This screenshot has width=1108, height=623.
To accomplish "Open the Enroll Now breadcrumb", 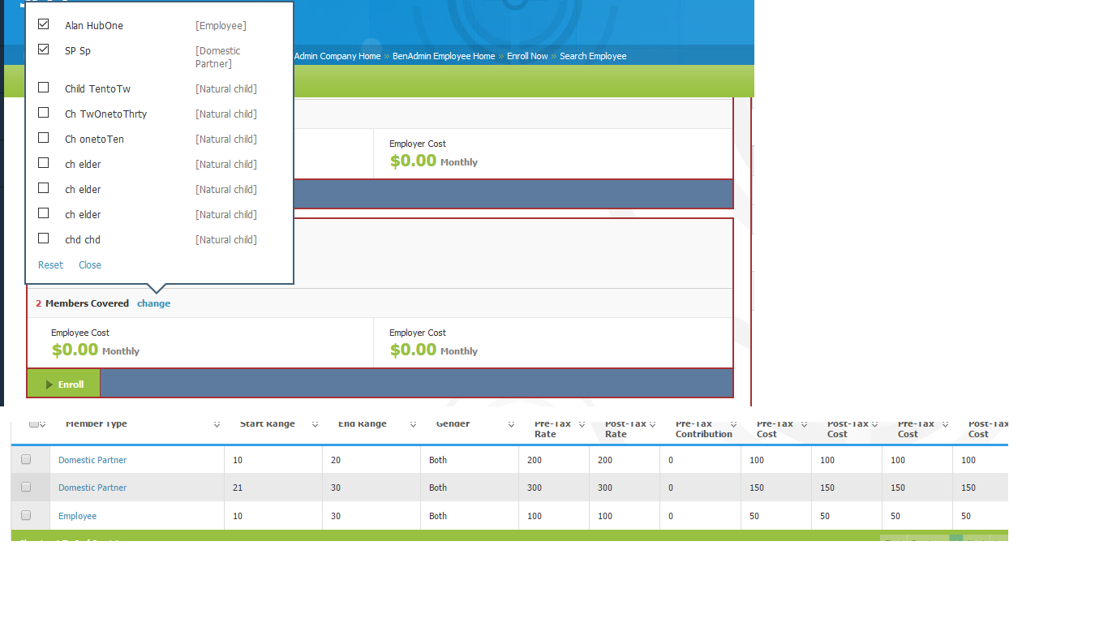I will point(527,56).
